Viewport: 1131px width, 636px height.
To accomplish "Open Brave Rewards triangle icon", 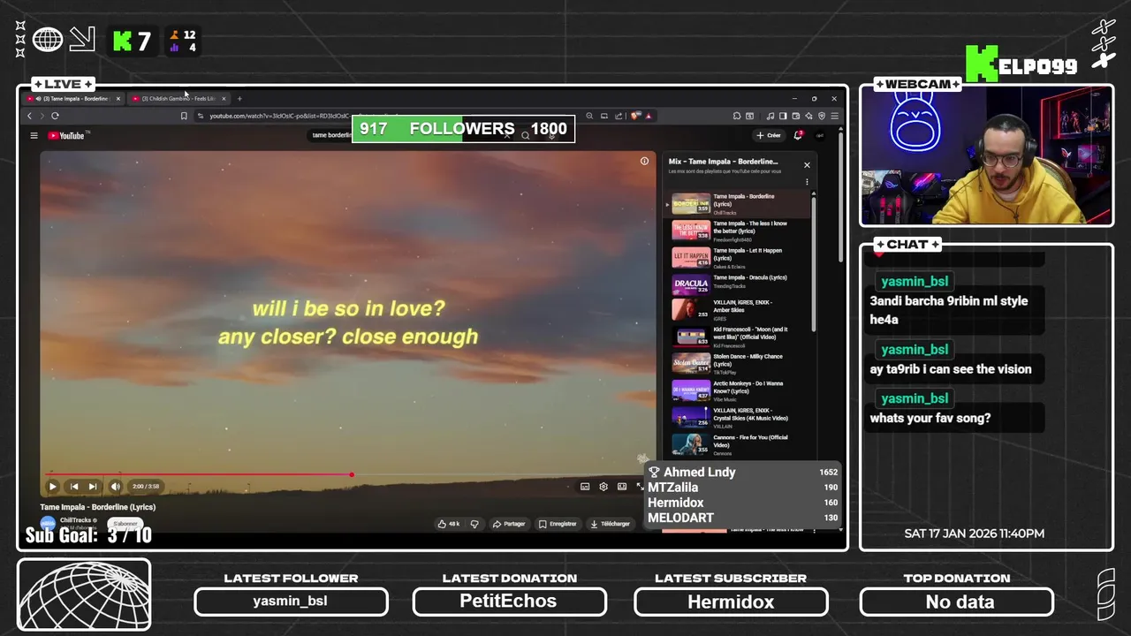I will 649,116.
